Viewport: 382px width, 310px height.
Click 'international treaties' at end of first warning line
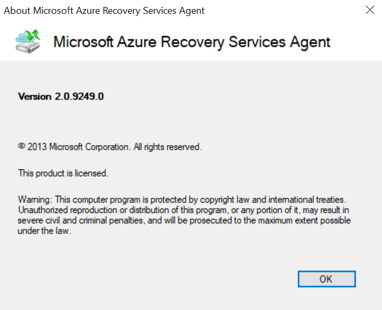point(307,199)
